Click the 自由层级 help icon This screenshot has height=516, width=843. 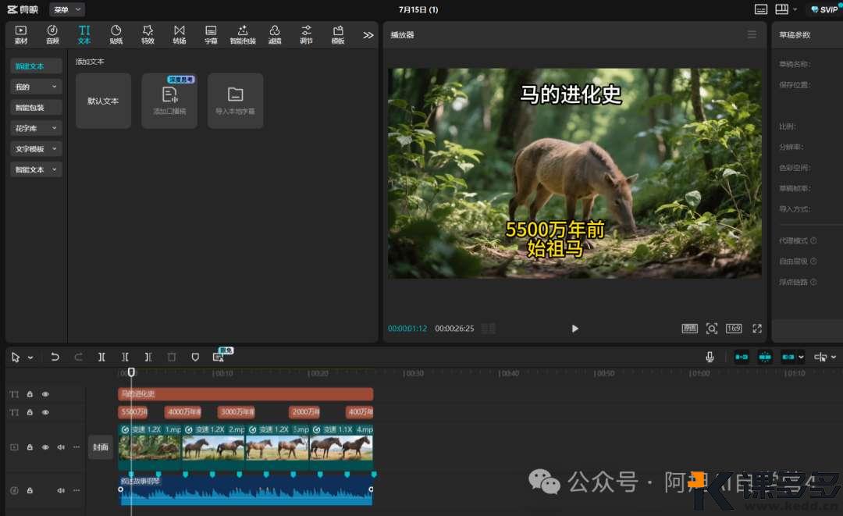[813, 262]
